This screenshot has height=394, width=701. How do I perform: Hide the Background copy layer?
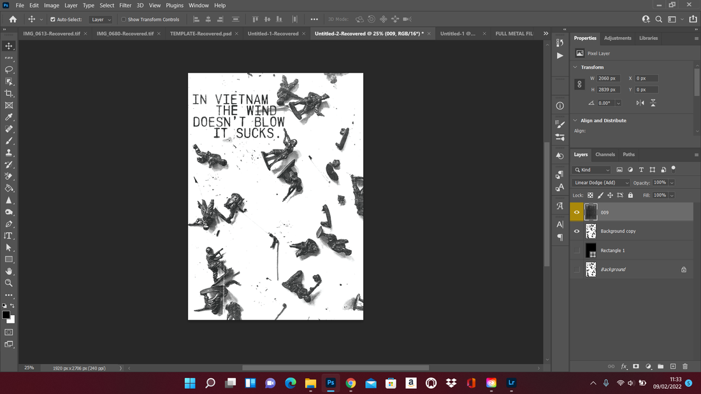(577, 232)
